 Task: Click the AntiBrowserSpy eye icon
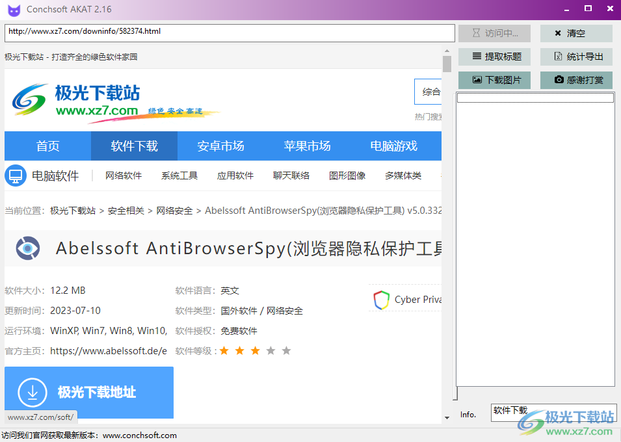(27, 249)
